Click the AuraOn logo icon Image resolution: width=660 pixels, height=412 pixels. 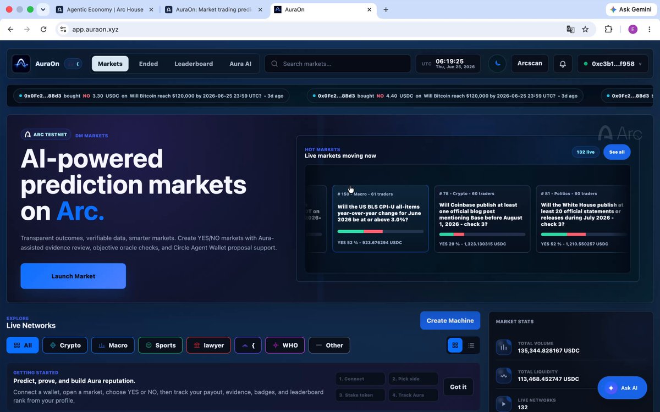tap(21, 64)
